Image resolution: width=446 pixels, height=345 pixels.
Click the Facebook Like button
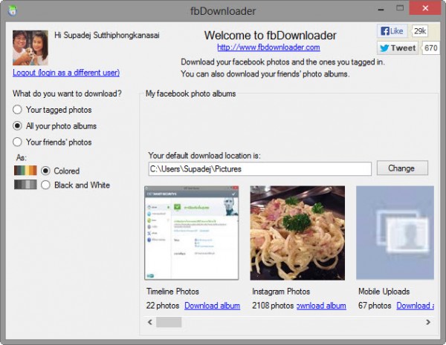pos(392,31)
